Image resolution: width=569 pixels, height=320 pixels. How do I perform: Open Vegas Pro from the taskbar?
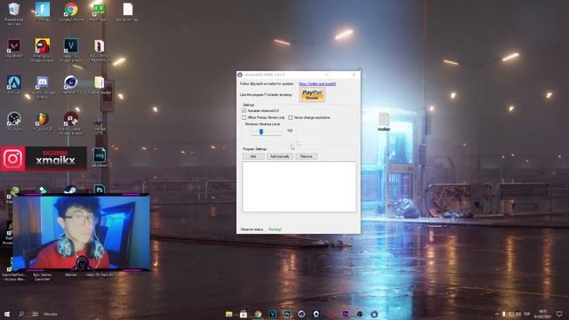coord(273,314)
